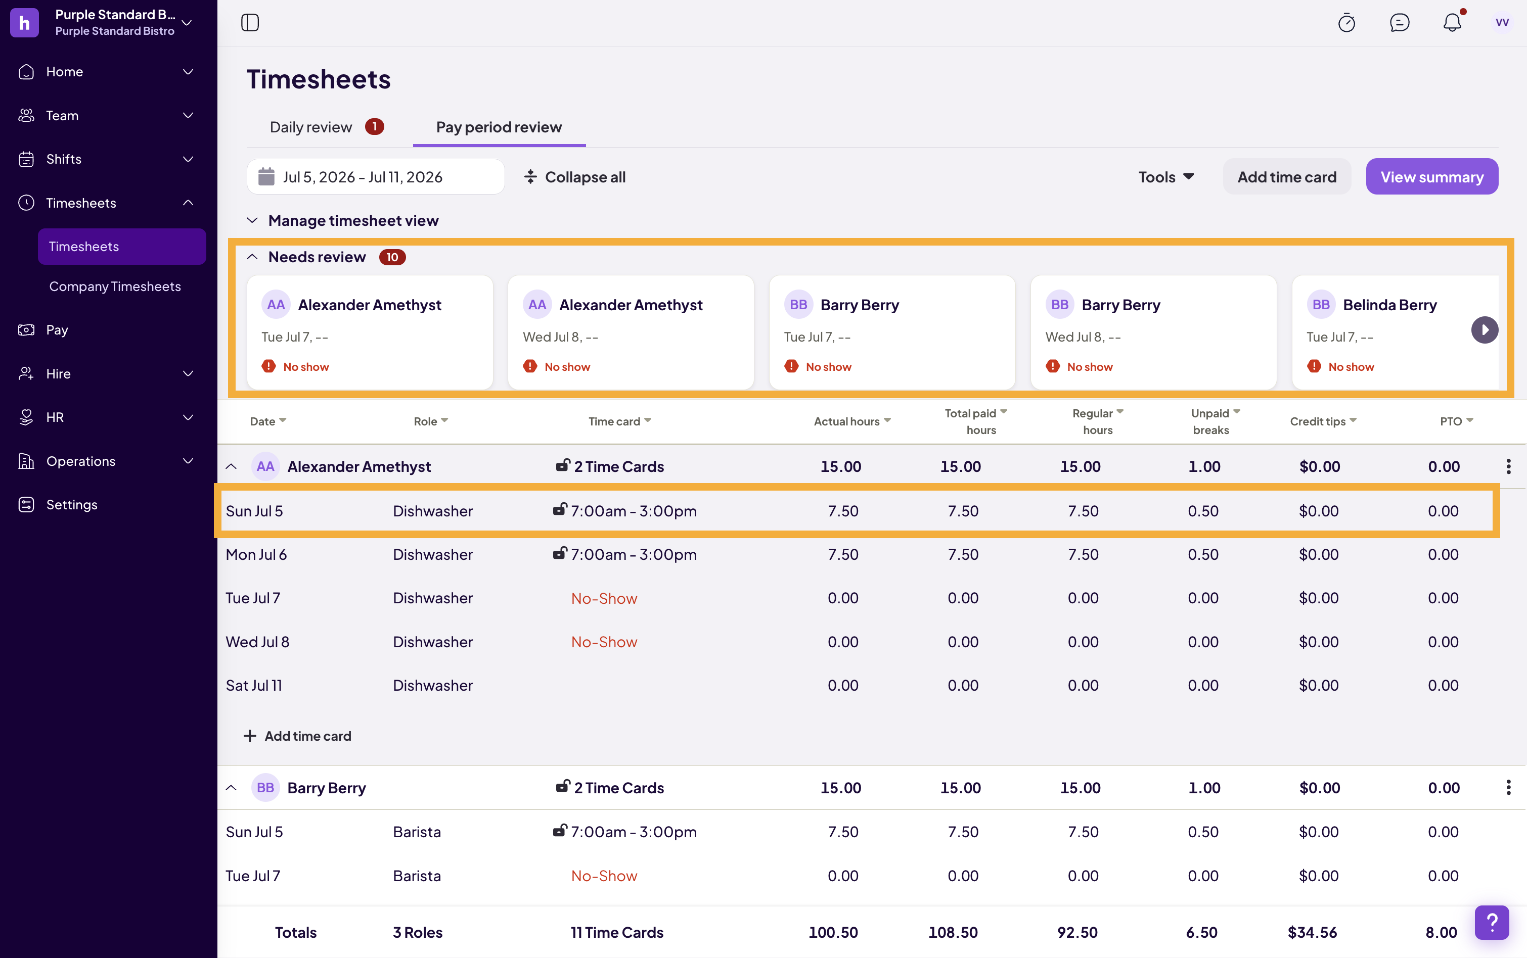Open Barry Berry's three-dot row menu
The height and width of the screenshot is (958, 1527).
[x=1509, y=788]
